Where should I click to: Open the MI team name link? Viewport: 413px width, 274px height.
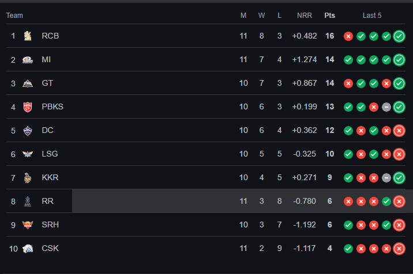[47, 60]
